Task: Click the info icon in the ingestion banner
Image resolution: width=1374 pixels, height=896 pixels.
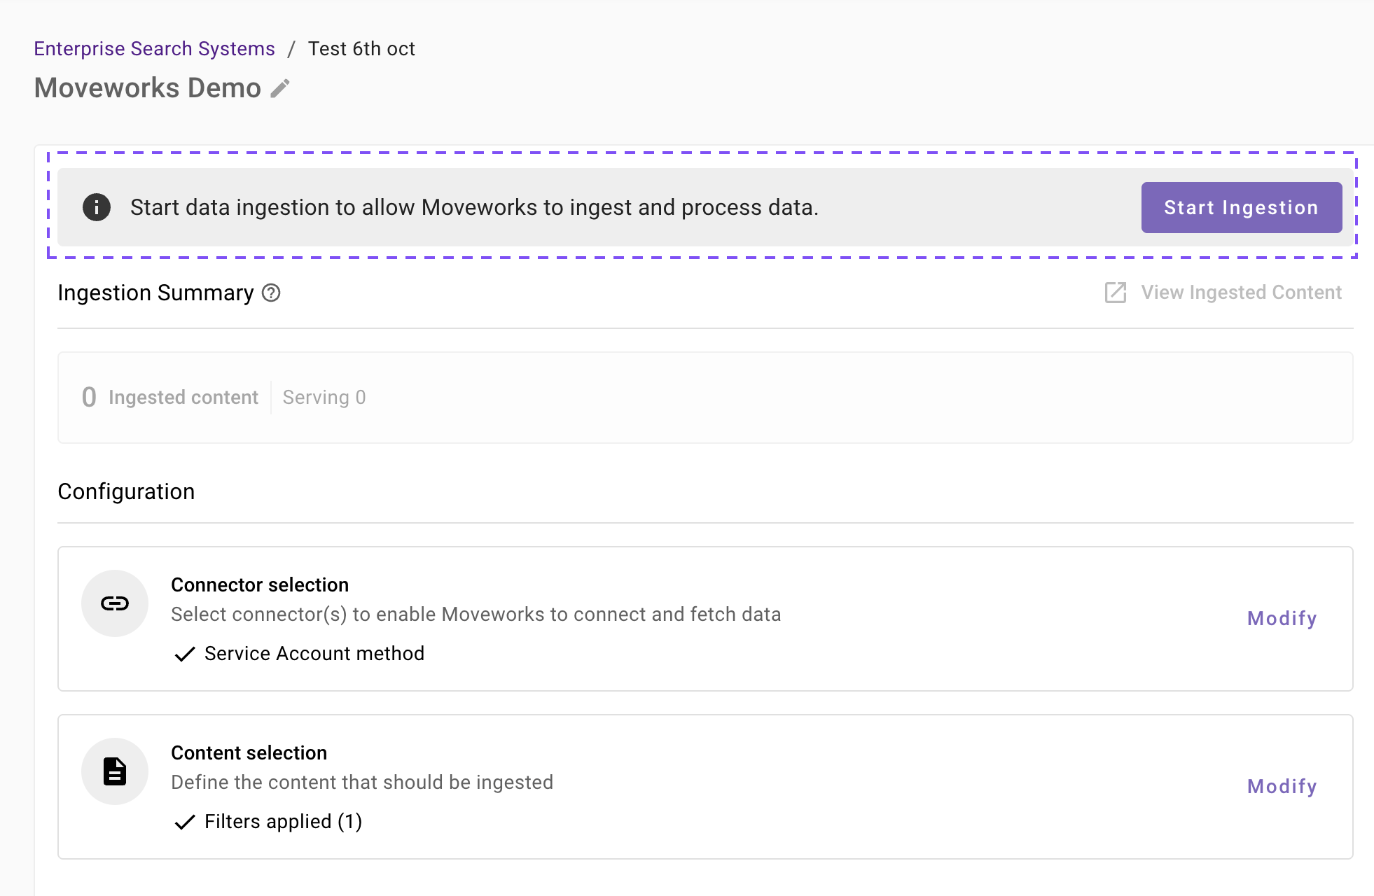Action: 97,207
